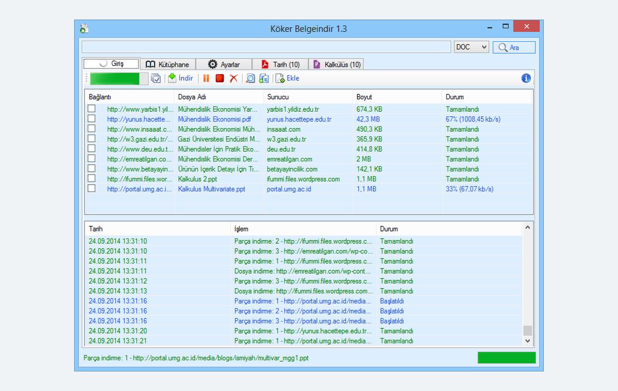Stop downloads with the red square icon
Image resolution: width=618 pixels, height=391 pixels.
point(220,78)
